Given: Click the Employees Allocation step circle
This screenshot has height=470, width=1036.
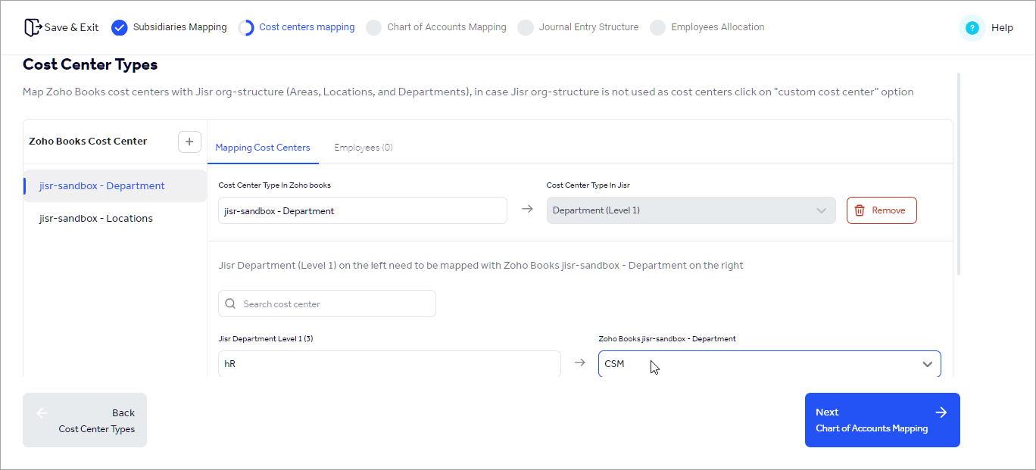Looking at the screenshot, I should pos(657,27).
